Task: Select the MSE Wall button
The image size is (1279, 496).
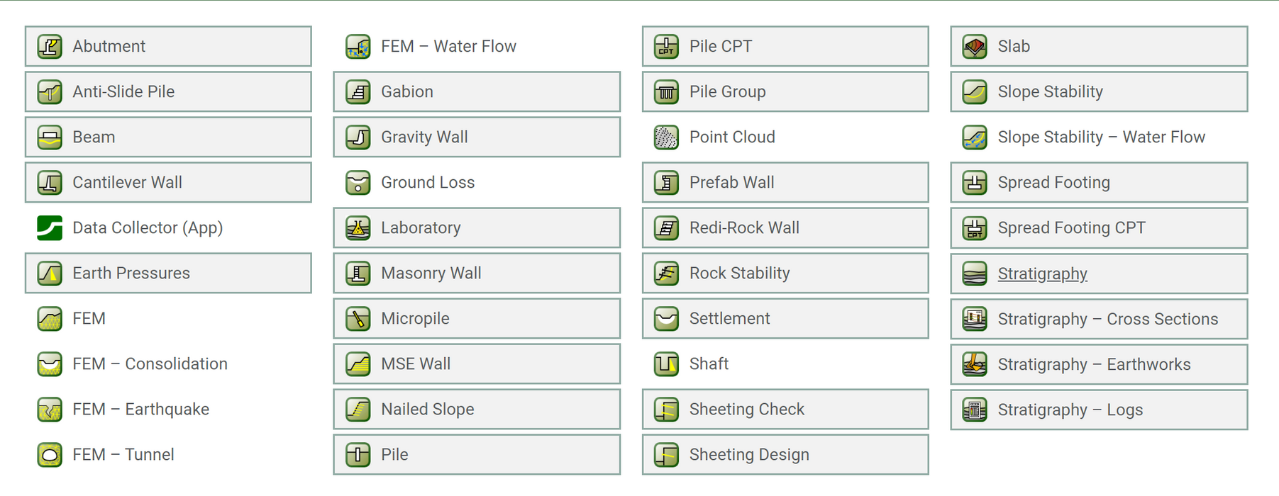Action: (x=477, y=364)
